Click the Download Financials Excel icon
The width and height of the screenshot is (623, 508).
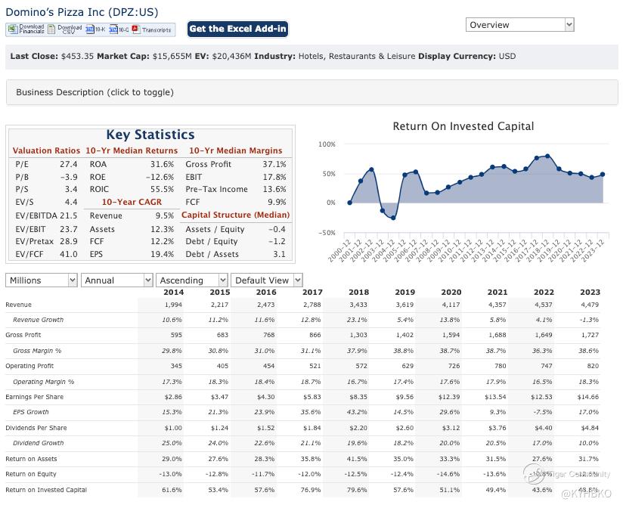[x=25, y=29]
